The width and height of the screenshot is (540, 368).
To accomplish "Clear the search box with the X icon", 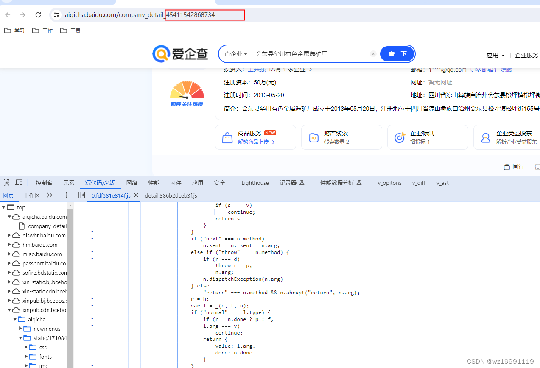I will (373, 54).
